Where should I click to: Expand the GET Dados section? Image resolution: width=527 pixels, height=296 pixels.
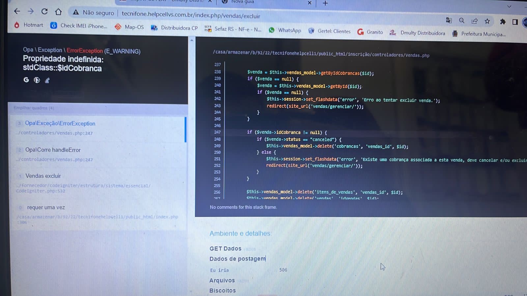click(x=225, y=248)
